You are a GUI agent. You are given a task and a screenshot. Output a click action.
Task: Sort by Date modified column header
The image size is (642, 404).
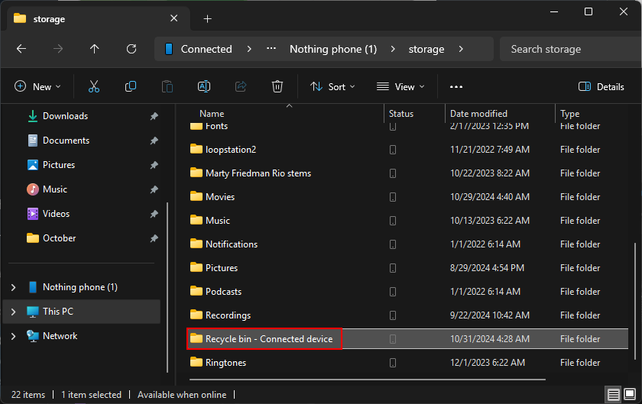tap(478, 114)
